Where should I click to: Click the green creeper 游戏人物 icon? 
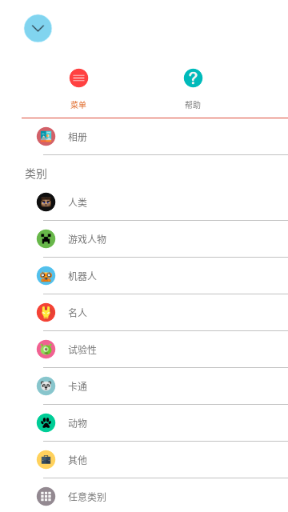pos(46,238)
